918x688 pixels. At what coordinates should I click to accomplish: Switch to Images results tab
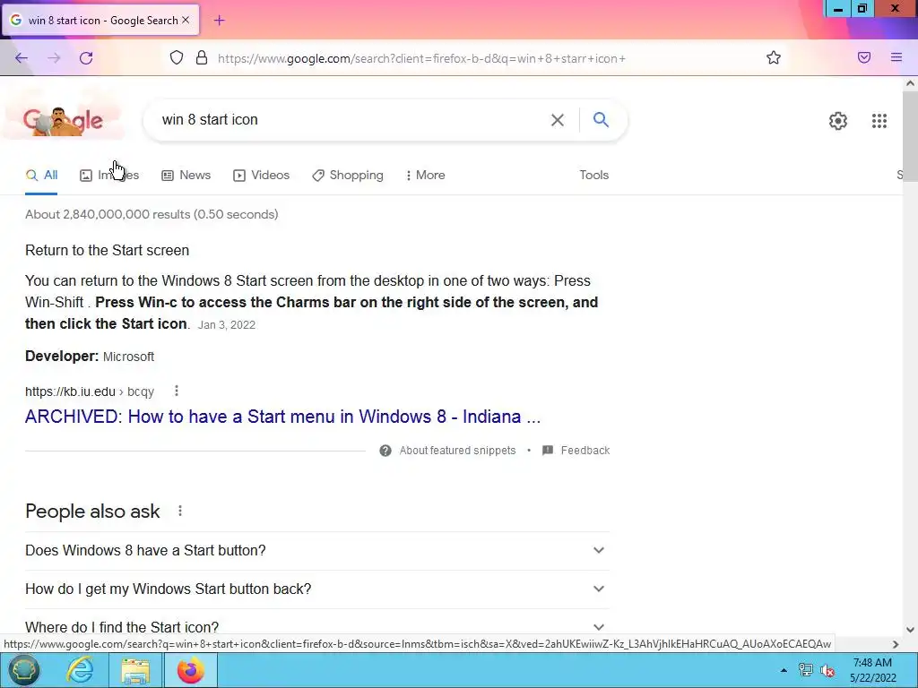point(109,175)
